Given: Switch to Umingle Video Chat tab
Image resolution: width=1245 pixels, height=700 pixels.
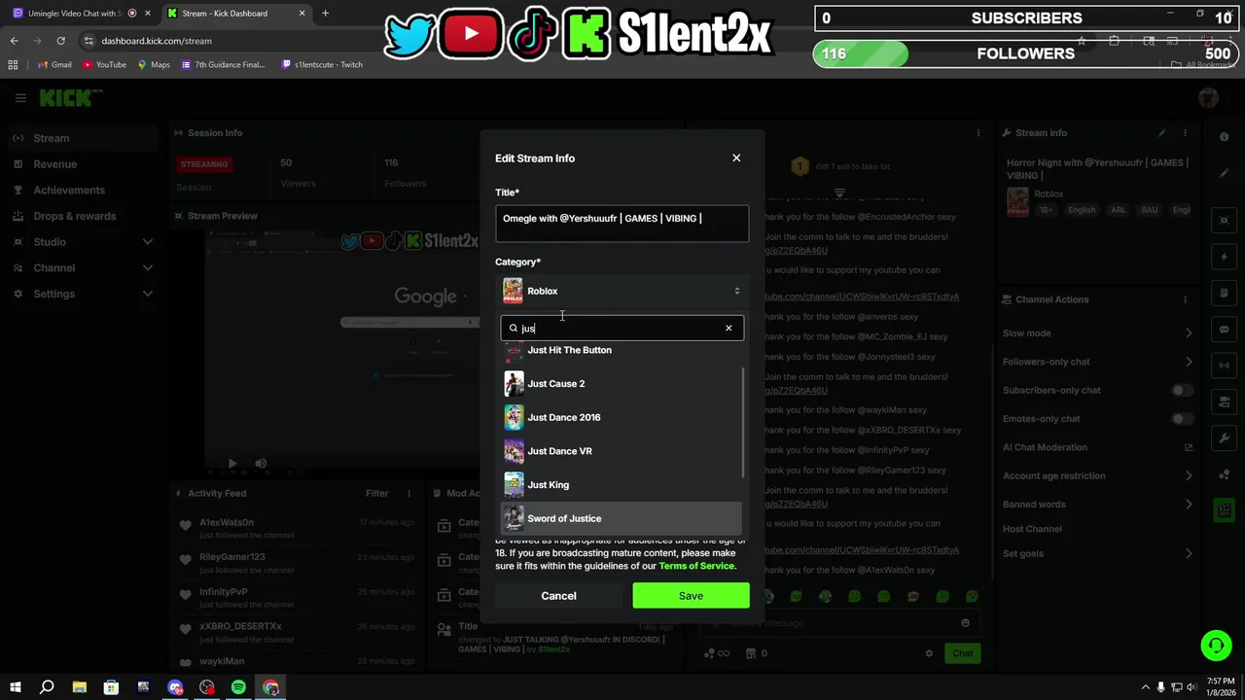Looking at the screenshot, I should [76, 14].
